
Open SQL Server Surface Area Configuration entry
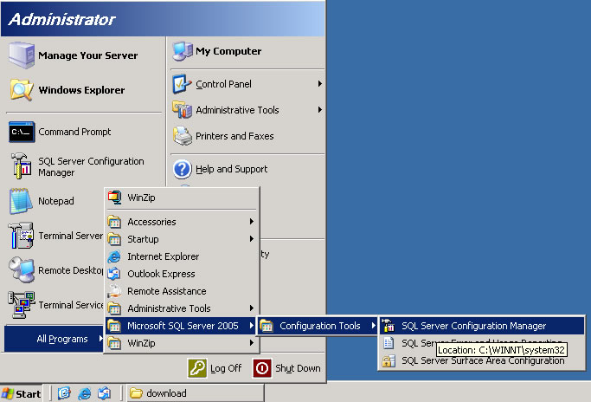click(482, 361)
